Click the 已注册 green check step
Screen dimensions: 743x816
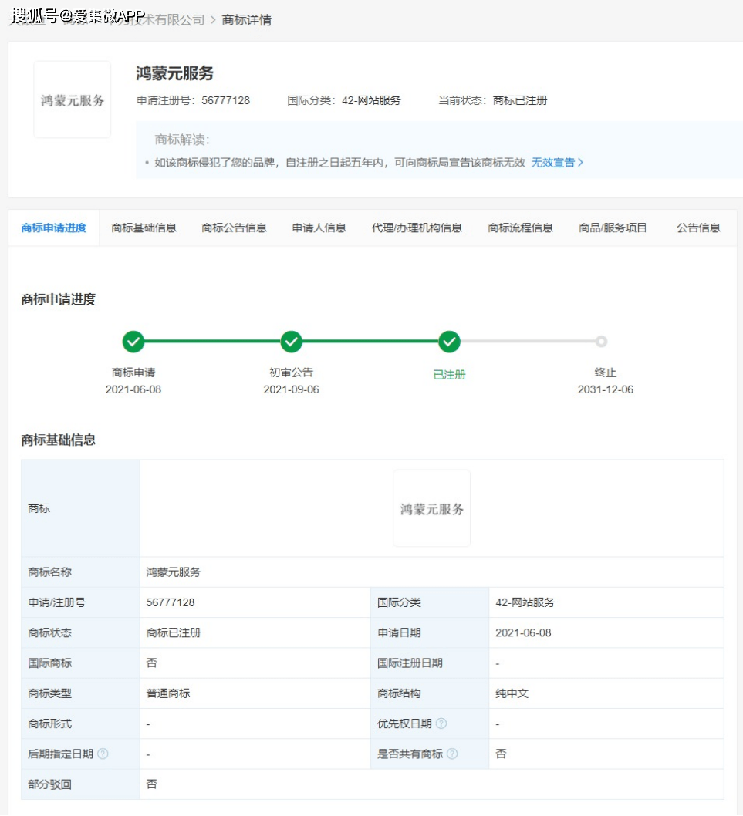(449, 342)
